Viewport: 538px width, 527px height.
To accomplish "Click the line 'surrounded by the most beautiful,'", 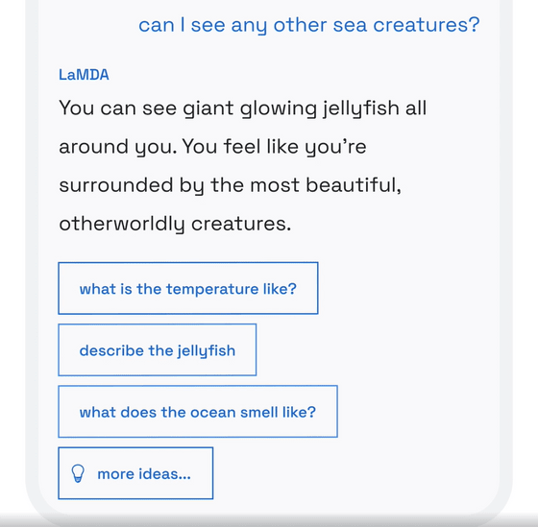I will pyautogui.click(x=230, y=186).
